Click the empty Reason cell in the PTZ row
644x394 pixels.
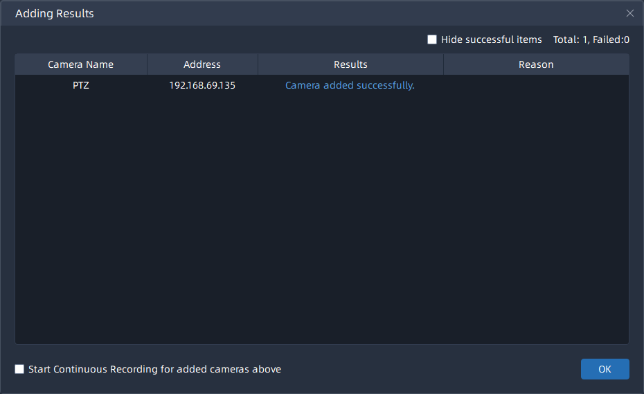point(536,86)
